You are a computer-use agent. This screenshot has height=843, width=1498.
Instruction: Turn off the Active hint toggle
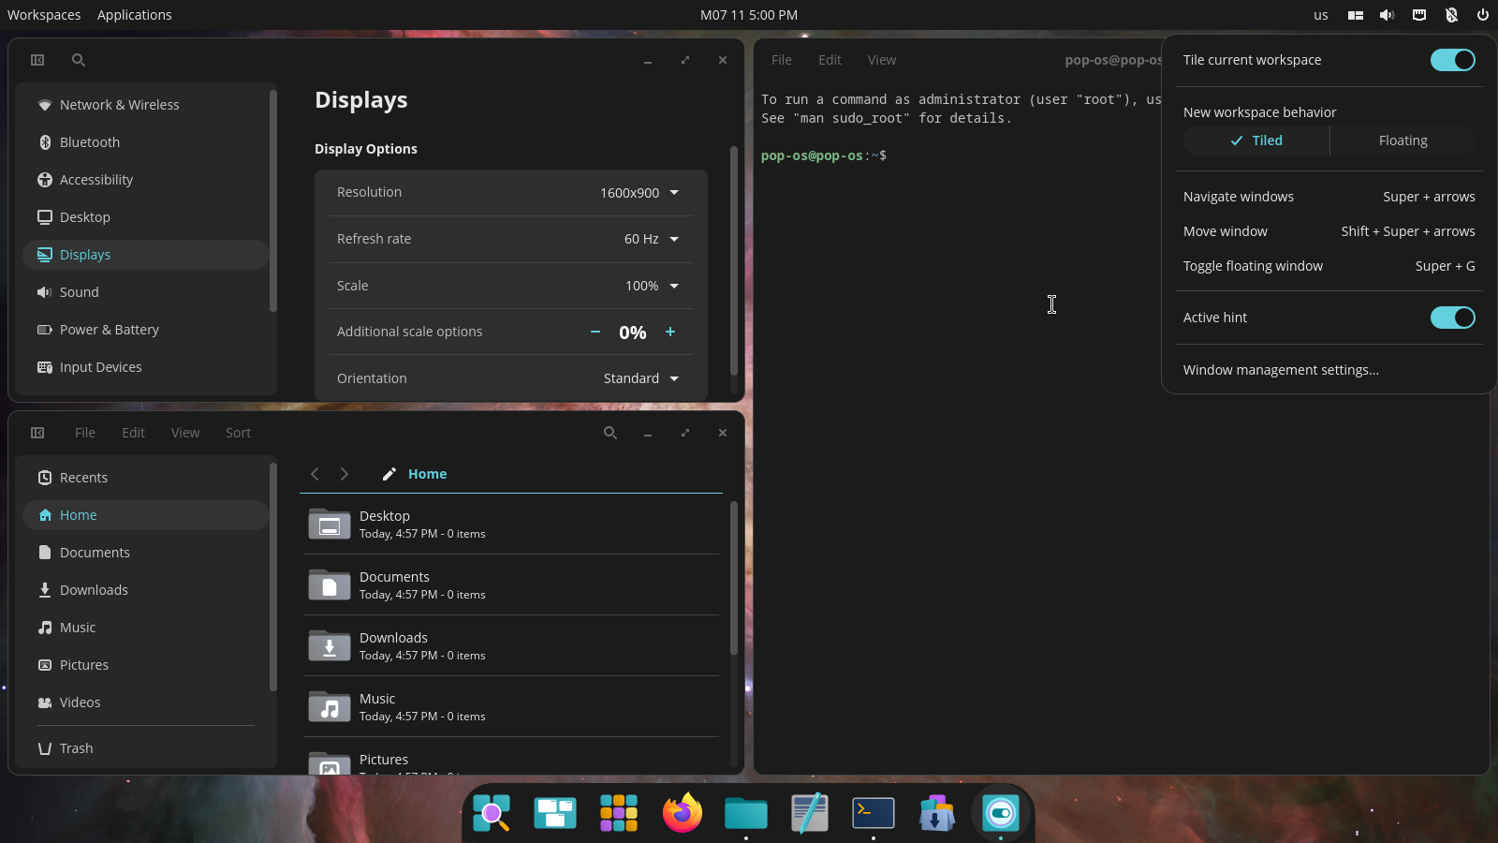coord(1452,318)
